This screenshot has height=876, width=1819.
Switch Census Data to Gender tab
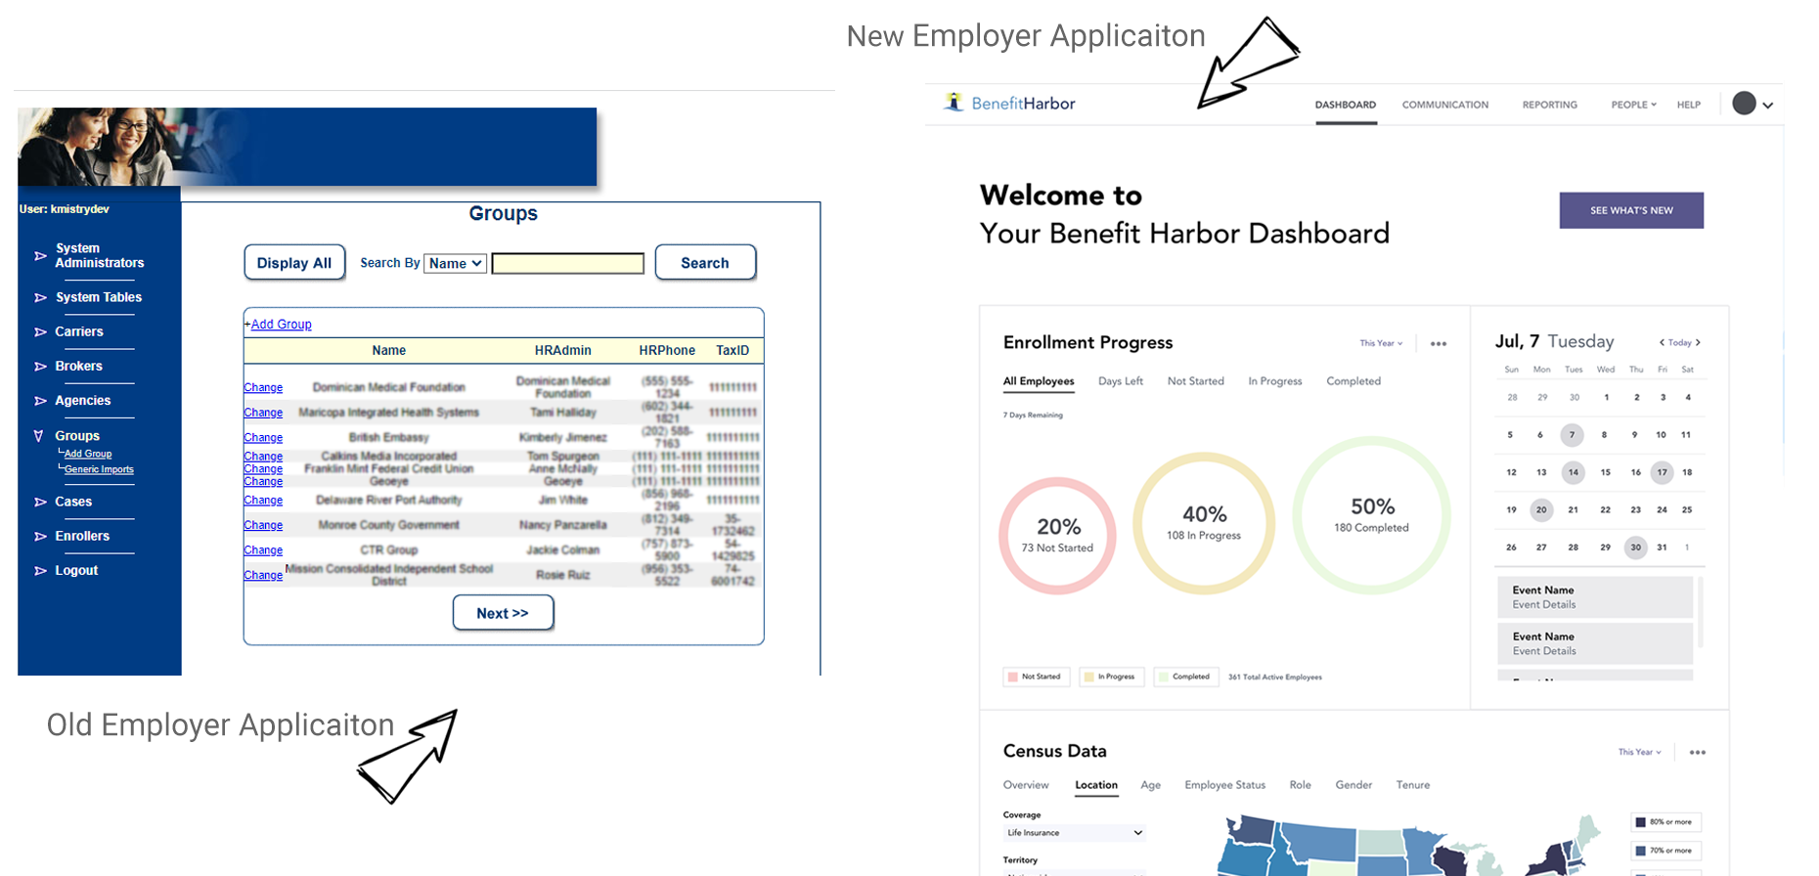tap(1354, 785)
